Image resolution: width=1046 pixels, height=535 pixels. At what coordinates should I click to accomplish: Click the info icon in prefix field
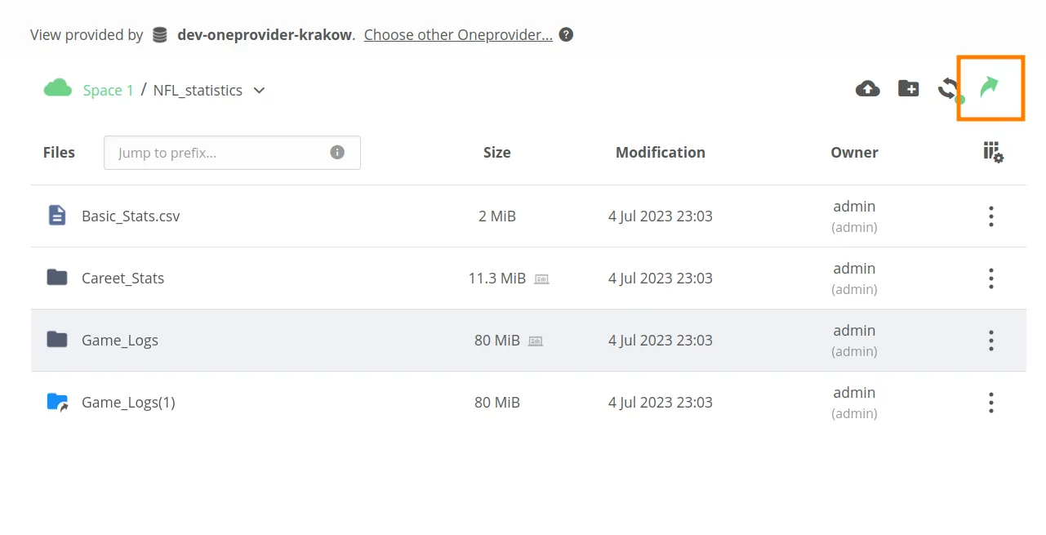coord(337,153)
